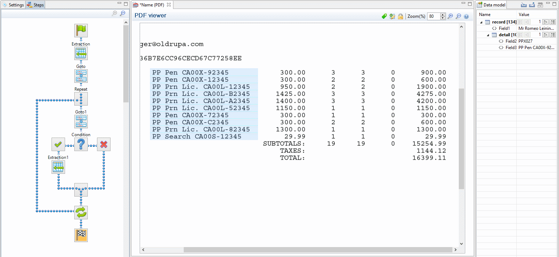Screen dimensions: 559x257
Task: Click the Extraction1 step icon
Action: tap(58, 167)
